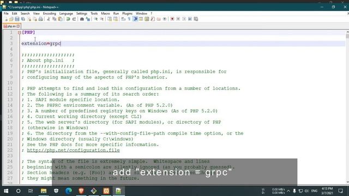Open the Settings menu
Screen dimensions: 349x196
[82, 14]
